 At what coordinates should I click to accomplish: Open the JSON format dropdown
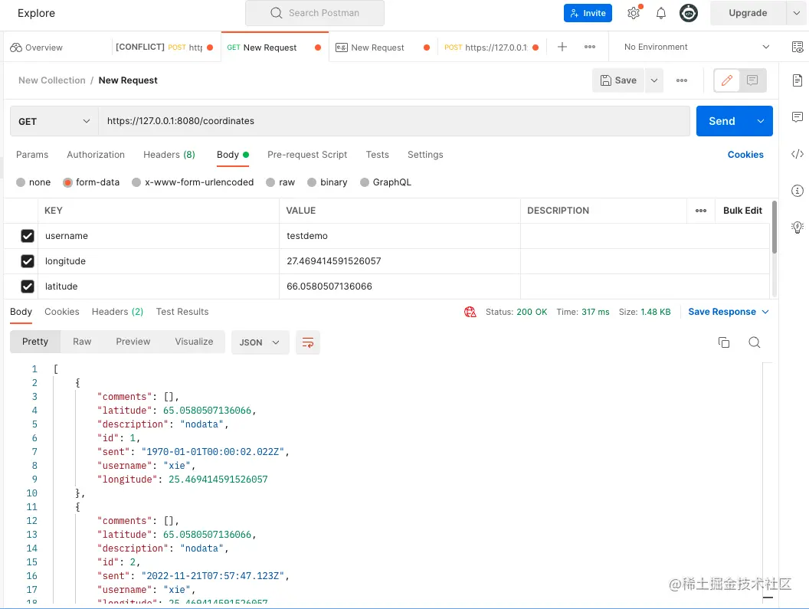click(x=260, y=342)
